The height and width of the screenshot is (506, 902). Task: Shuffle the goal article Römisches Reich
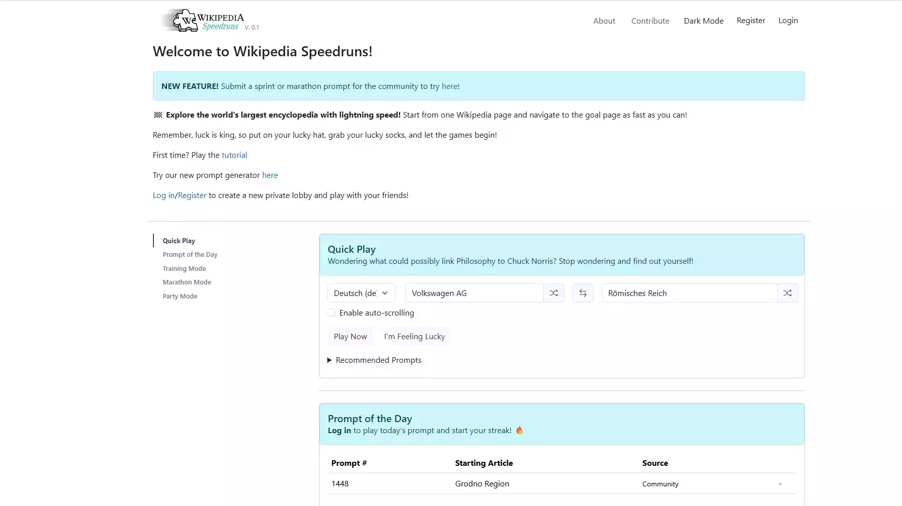[787, 293]
